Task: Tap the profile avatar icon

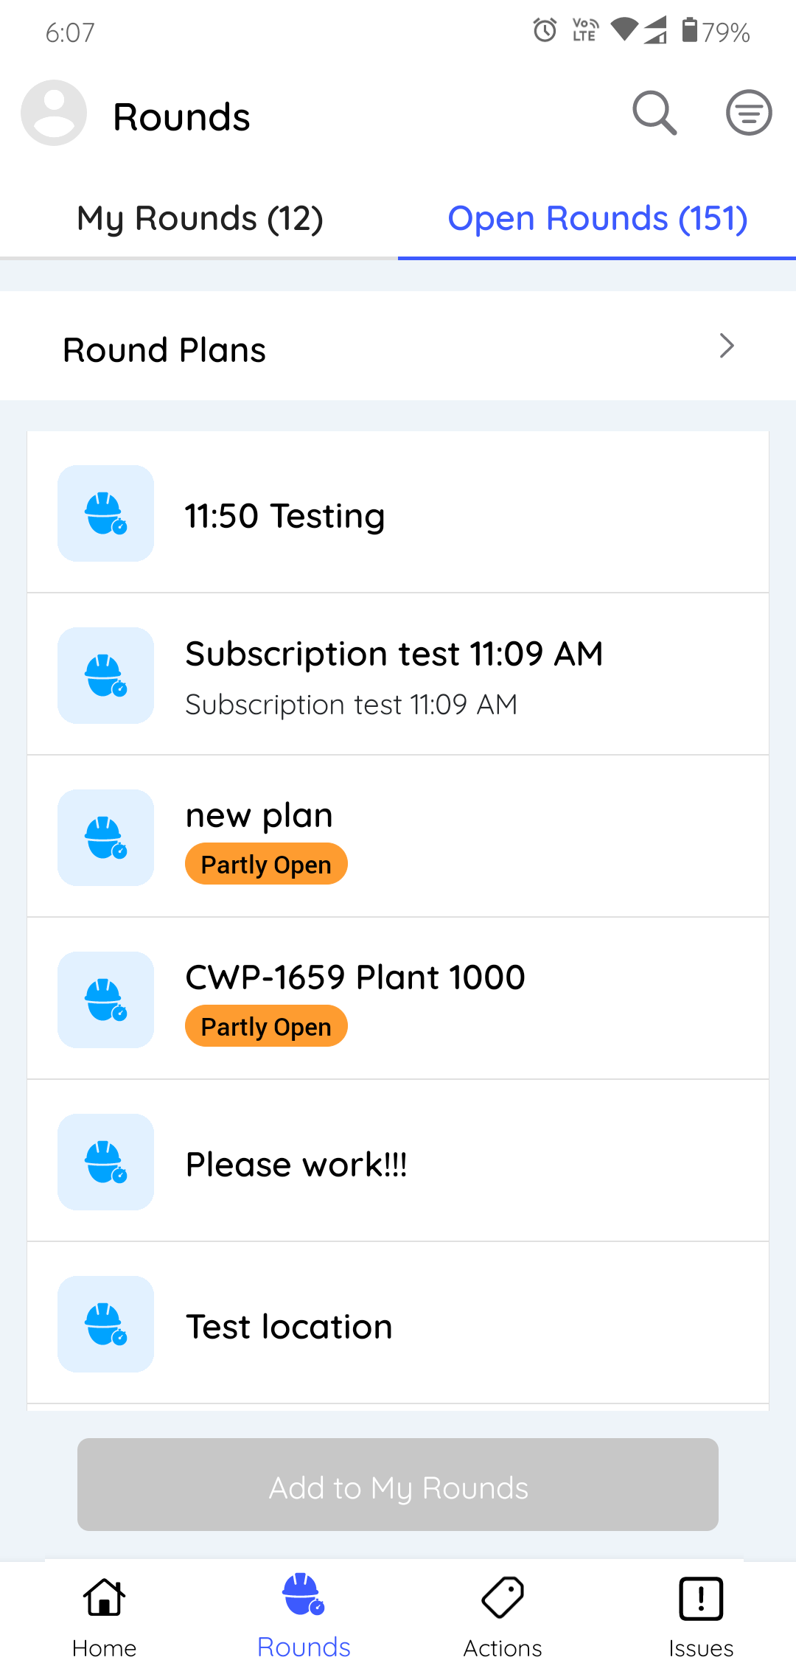Action: [x=54, y=113]
